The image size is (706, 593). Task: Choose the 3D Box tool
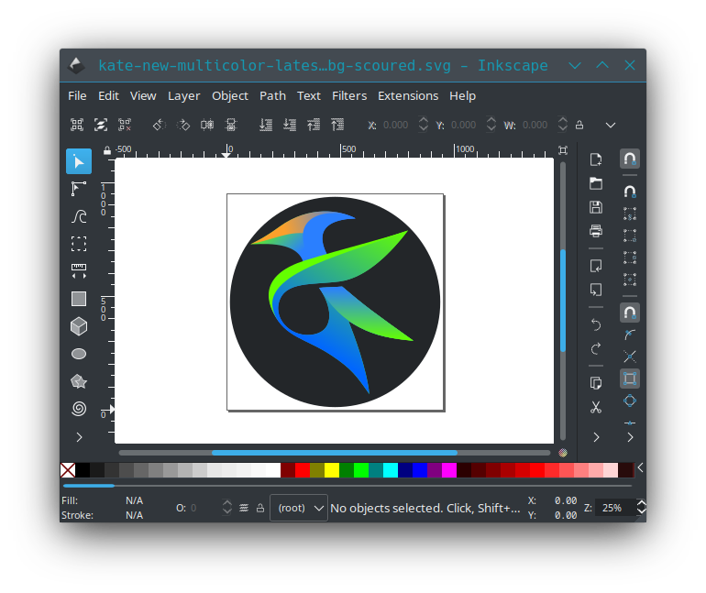(79, 326)
